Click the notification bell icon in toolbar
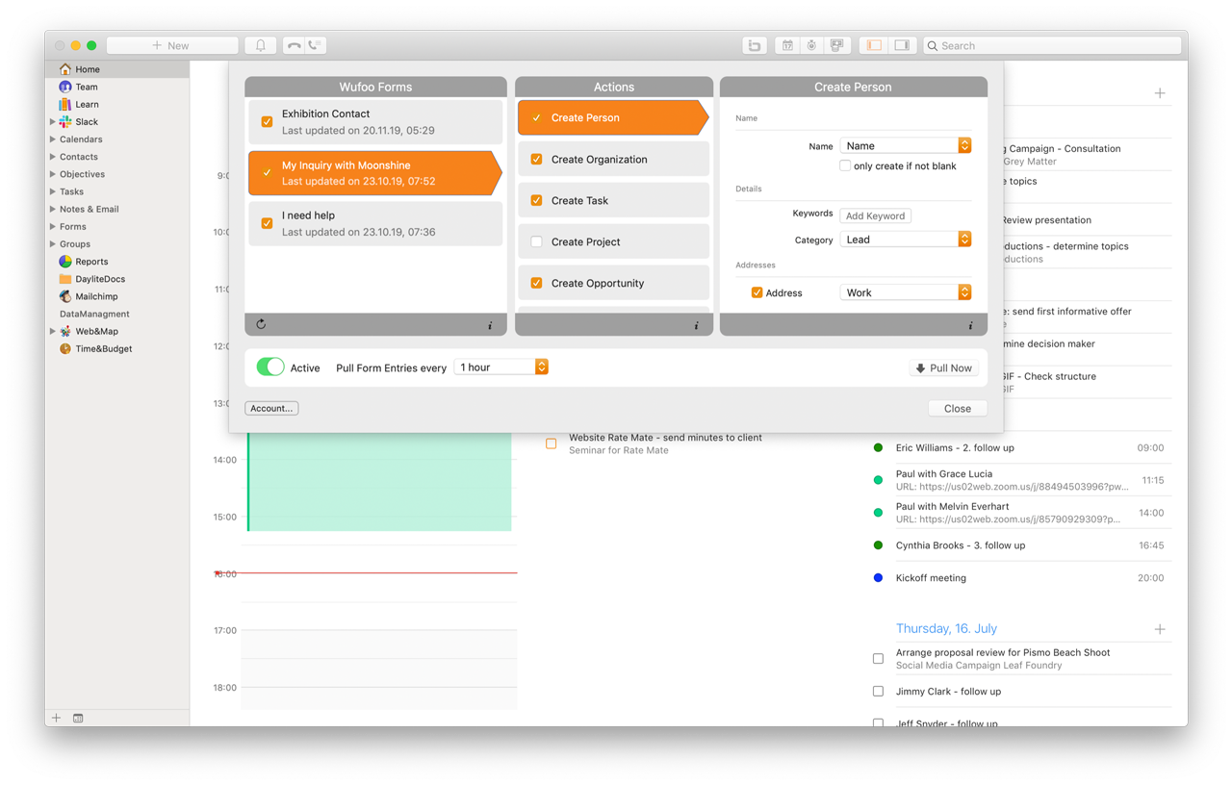Viewport: 1232px width, 785px height. tap(260, 45)
